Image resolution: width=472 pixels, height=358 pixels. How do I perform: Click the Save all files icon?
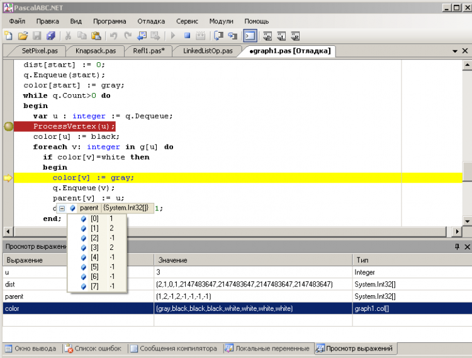(50, 36)
